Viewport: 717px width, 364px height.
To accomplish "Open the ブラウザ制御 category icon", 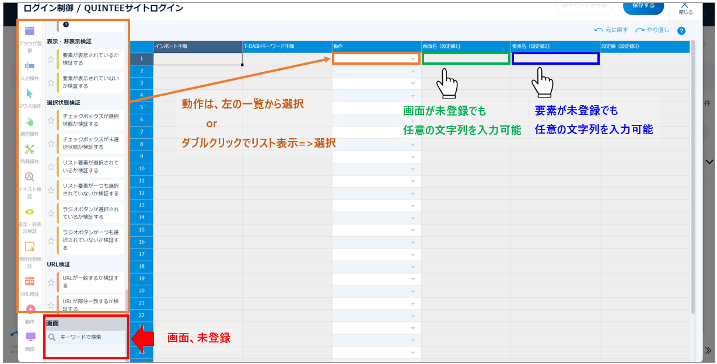I will coord(30,32).
